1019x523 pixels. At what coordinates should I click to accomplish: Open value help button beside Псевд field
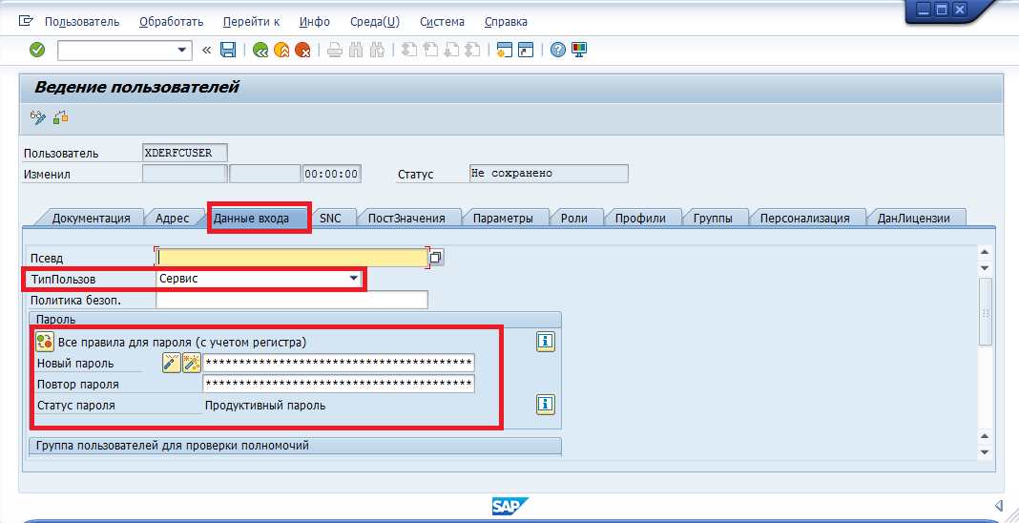point(437,257)
